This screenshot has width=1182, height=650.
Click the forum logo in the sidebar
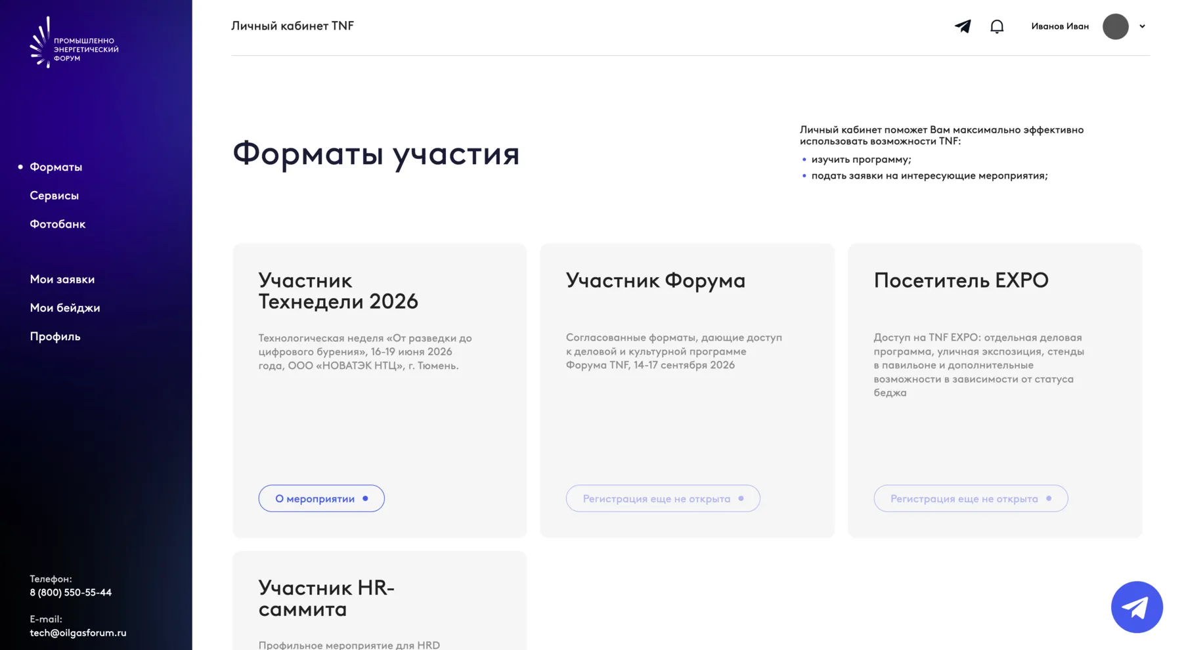pos(74,42)
